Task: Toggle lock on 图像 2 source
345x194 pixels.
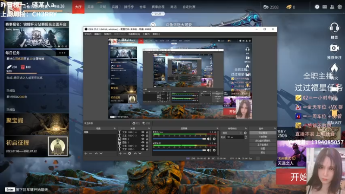Action: (x=147, y=139)
